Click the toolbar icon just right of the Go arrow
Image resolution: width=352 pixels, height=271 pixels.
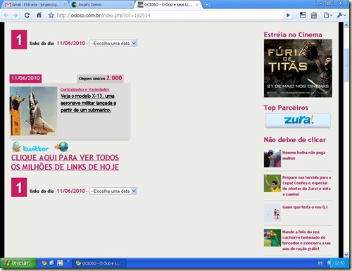tap(303, 15)
